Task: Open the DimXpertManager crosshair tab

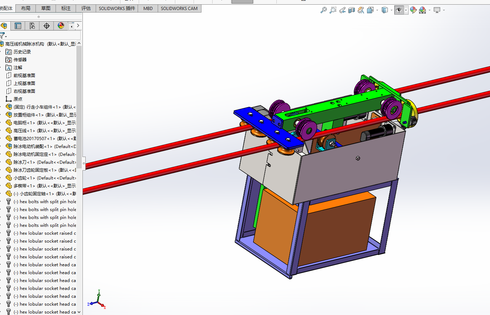Action: click(46, 26)
